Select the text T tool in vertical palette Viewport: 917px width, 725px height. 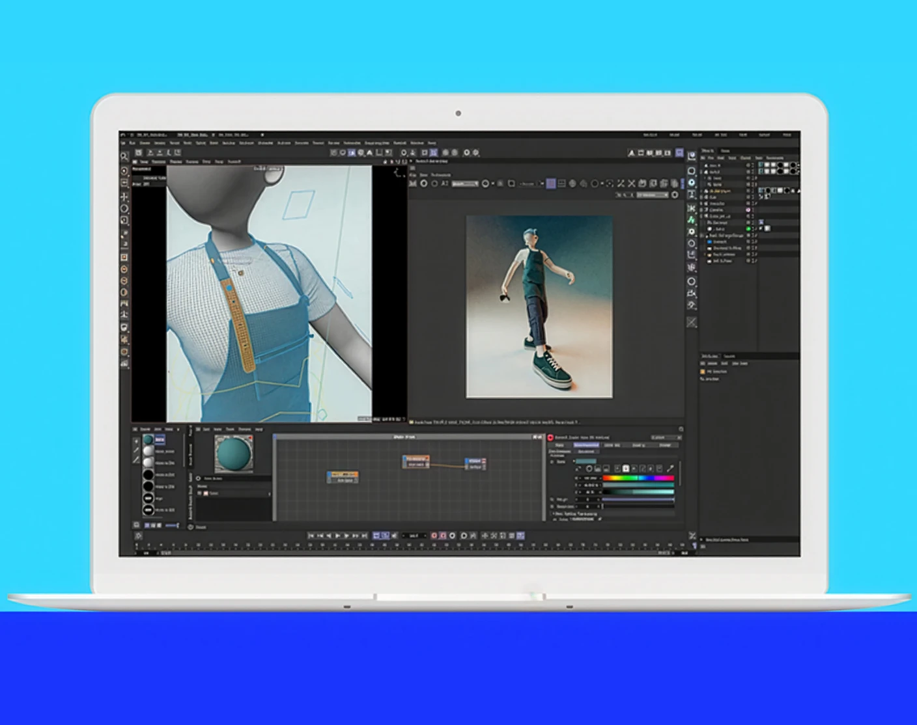click(692, 195)
